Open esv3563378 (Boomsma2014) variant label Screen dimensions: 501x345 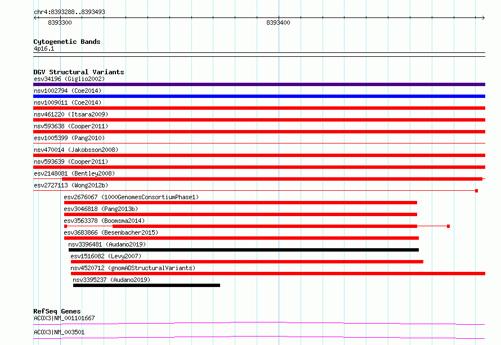(104, 221)
